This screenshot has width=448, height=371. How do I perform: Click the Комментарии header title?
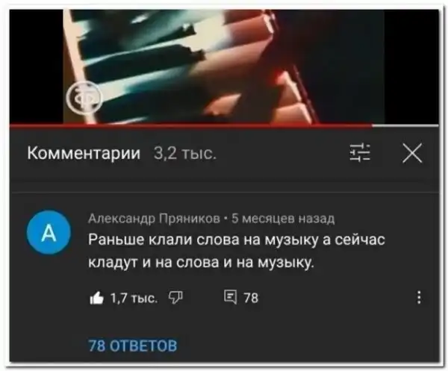click(84, 153)
